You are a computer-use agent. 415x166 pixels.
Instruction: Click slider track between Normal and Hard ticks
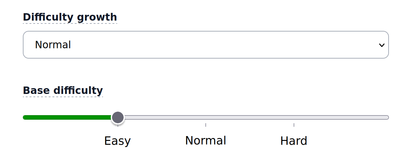pos(250,117)
